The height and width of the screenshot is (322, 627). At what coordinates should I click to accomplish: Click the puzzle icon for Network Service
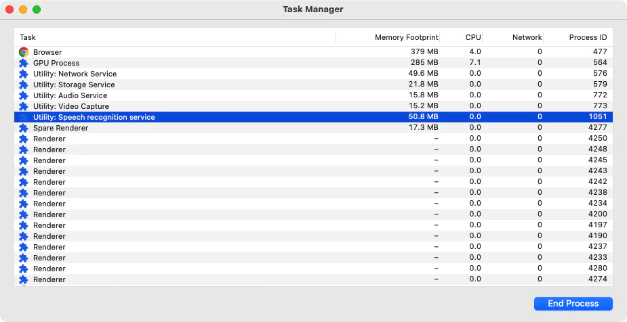[x=24, y=74]
